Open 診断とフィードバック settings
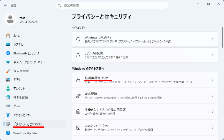 point(145,128)
